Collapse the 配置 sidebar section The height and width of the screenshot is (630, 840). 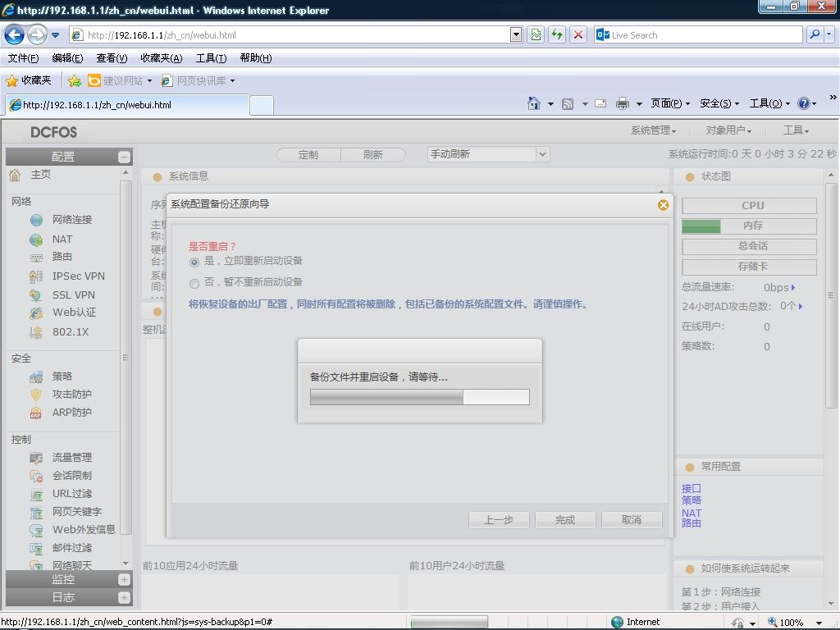[x=124, y=157]
